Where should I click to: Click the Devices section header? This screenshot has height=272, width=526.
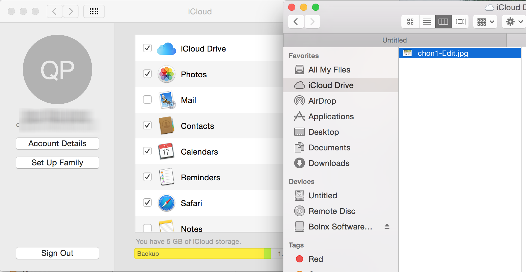click(302, 182)
